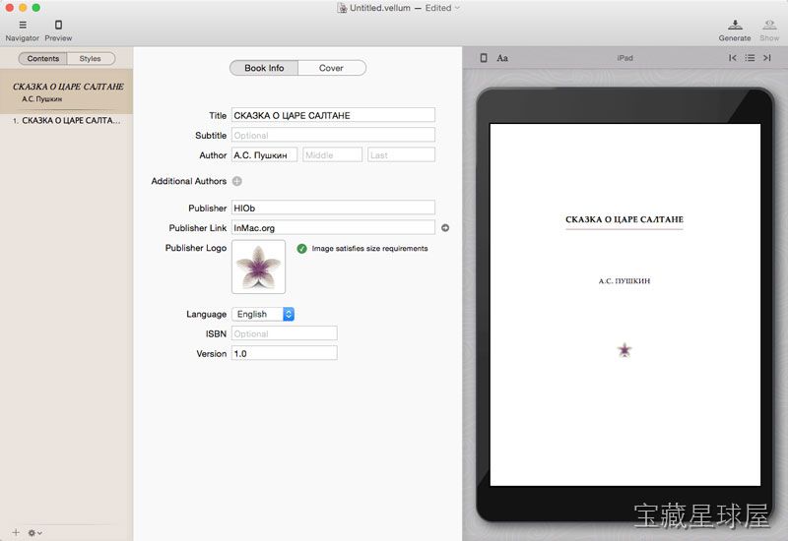Select the Book Info tab
Screen dimensions: 788x541
coord(264,68)
